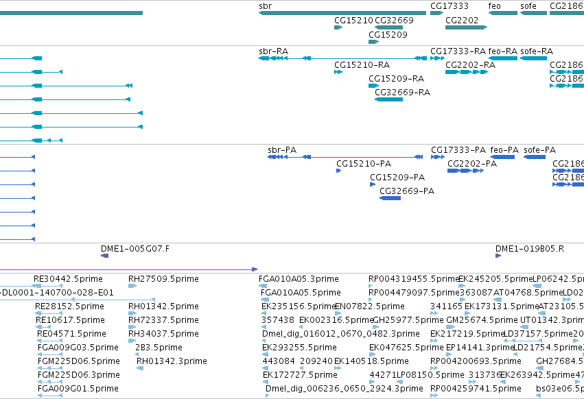Click the EK293255.5prime EST label

(x=299, y=348)
